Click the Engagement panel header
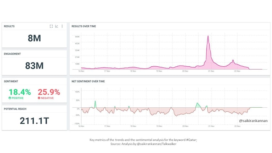Viewport: 272px width, 153px height. [x=12, y=54]
